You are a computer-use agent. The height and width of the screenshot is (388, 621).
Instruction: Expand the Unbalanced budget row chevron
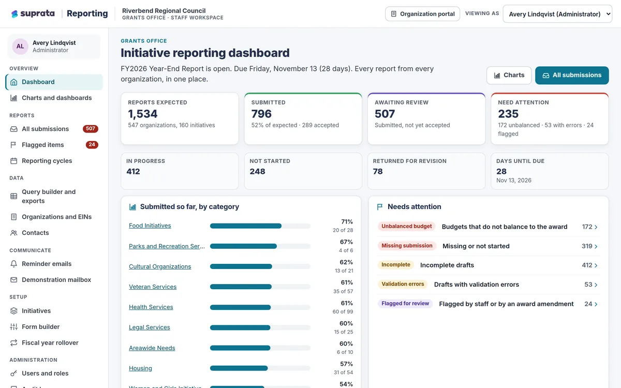click(x=596, y=227)
